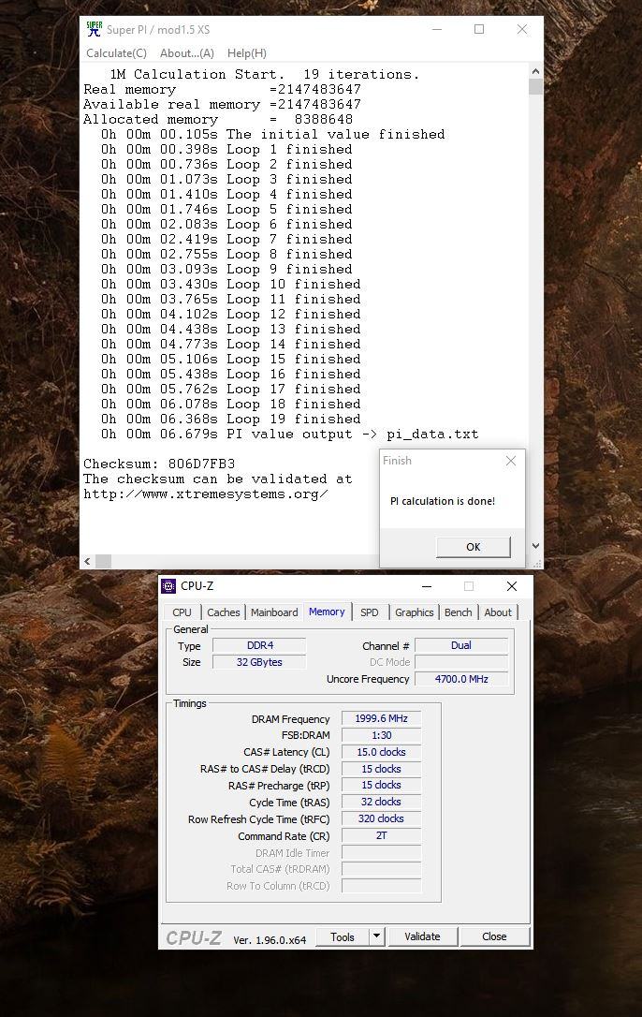Viewport: 642px width, 1017px height.
Task: Click the Uncore Frequency 4700.0 MHz value
Action: point(461,679)
